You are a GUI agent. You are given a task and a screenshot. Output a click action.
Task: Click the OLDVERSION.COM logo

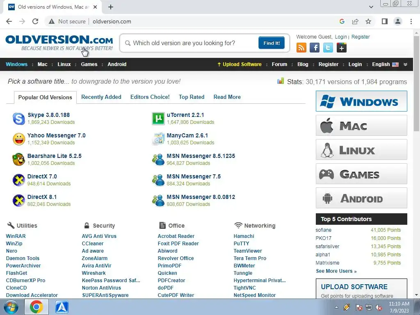[x=59, y=43]
